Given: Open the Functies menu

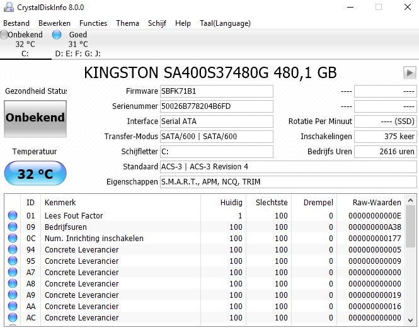Looking at the screenshot, I should pos(93,23).
